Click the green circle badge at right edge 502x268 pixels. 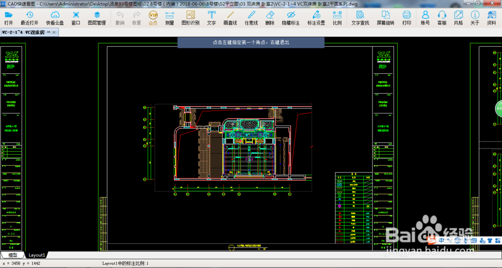498,108
